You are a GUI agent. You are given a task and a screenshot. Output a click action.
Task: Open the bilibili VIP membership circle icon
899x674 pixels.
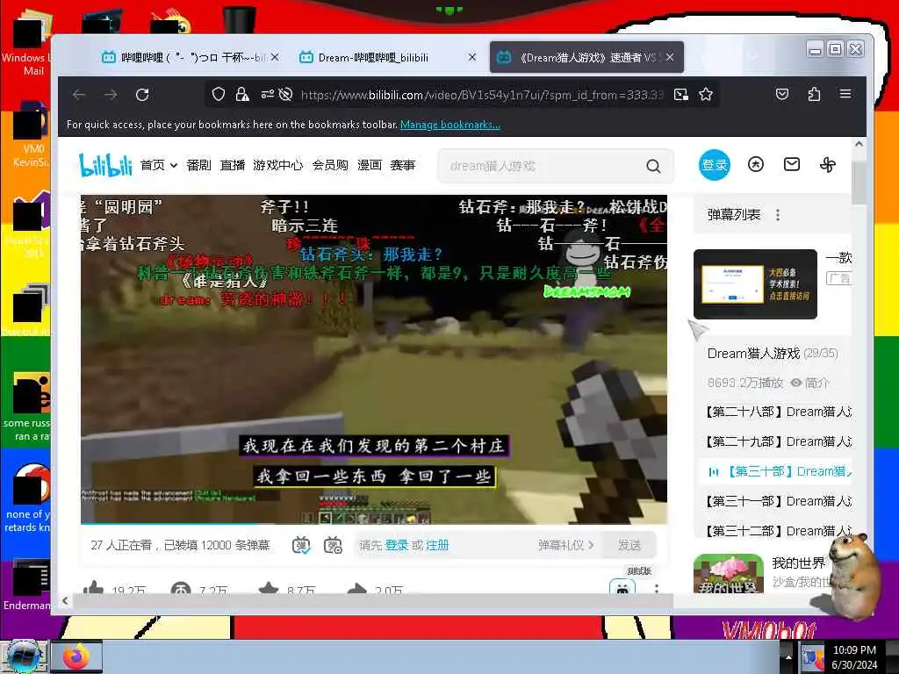click(x=756, y=165)
